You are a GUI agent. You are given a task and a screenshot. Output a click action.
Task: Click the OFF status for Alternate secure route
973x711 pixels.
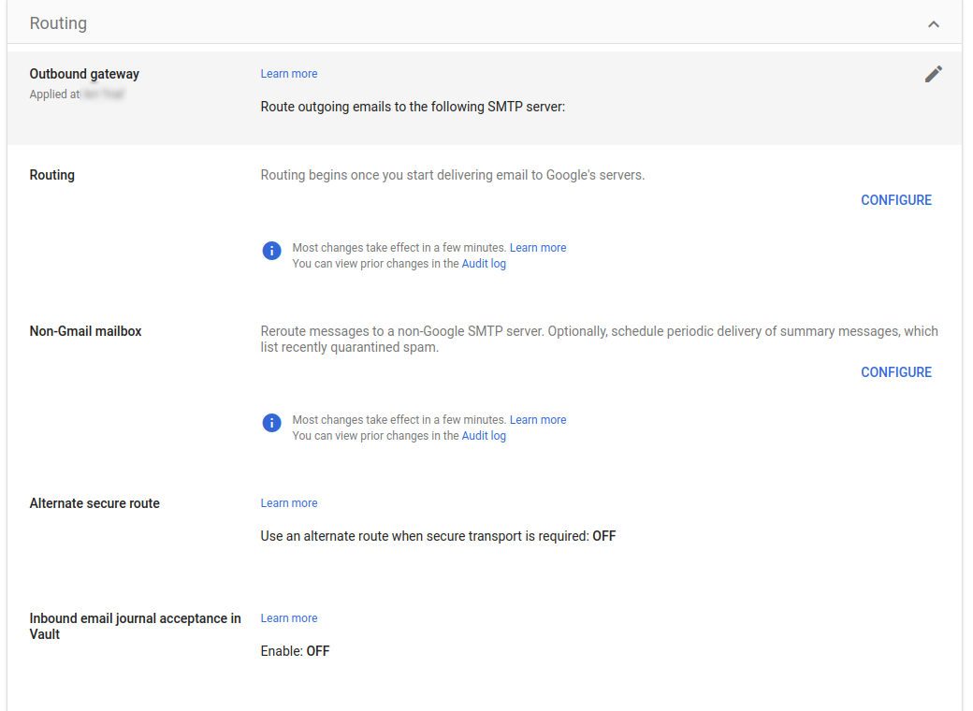click(603, 535)
